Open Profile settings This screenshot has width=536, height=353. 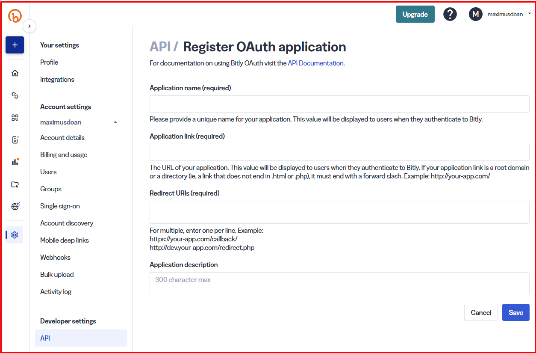49,62
